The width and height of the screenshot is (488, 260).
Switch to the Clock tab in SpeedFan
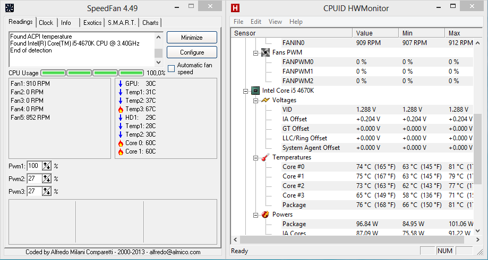46,23
